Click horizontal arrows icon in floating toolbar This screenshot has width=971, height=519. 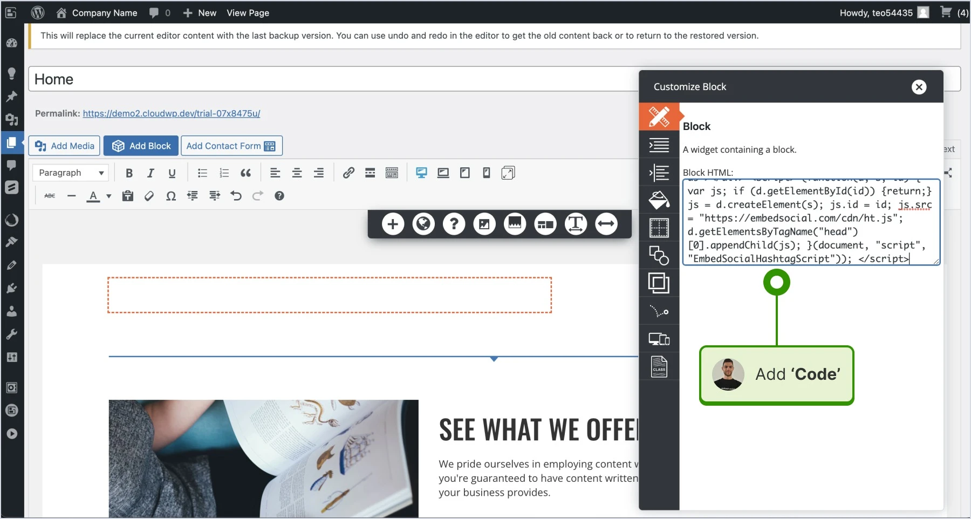point(606,224)
